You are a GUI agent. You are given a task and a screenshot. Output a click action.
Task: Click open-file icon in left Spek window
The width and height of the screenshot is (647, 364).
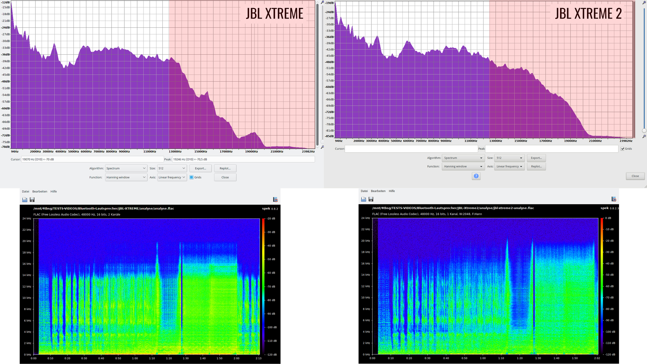pyautogui.click(x=25, y=200)
